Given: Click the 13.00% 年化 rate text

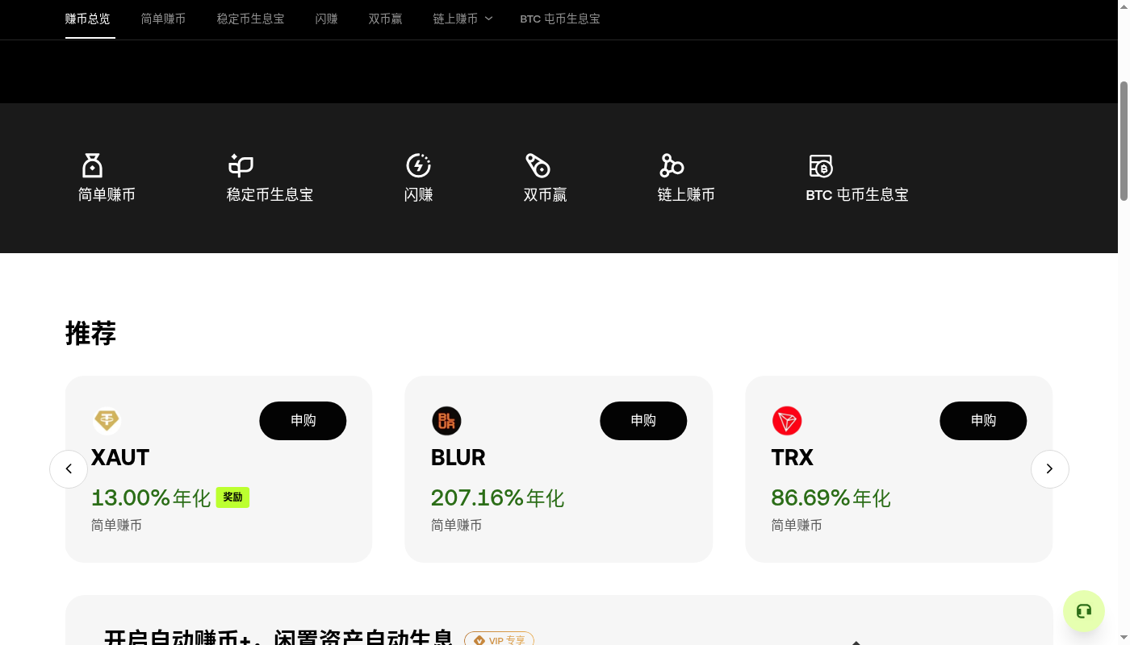Looking at the screenshot, I should click(151, 497).
